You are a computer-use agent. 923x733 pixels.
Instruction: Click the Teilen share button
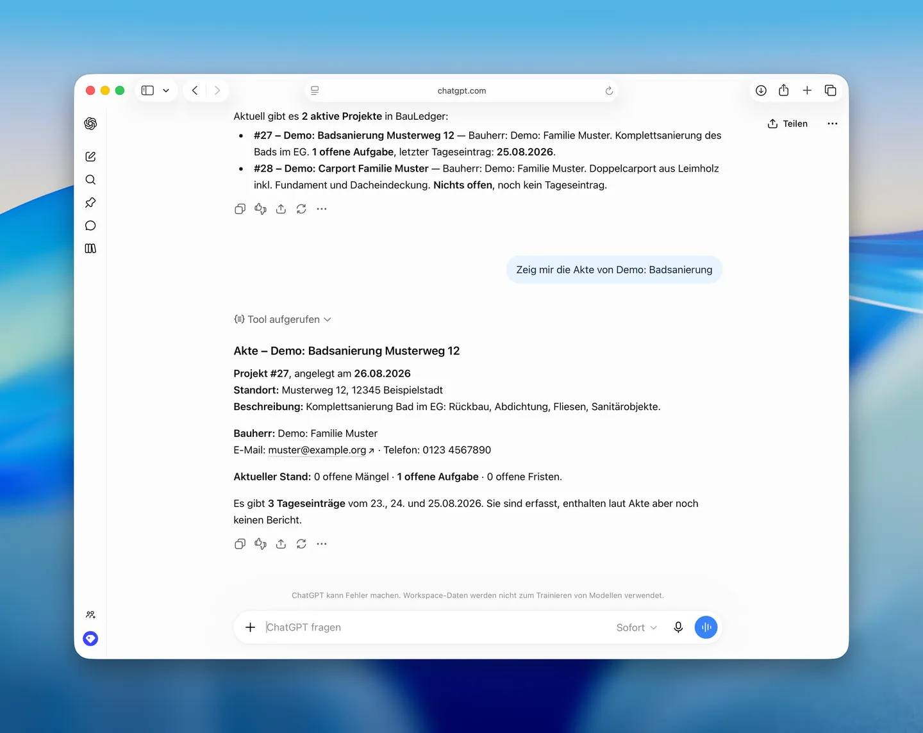[788, 124]
